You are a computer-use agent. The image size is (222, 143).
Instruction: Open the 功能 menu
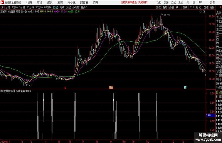(x=159, y=2)
